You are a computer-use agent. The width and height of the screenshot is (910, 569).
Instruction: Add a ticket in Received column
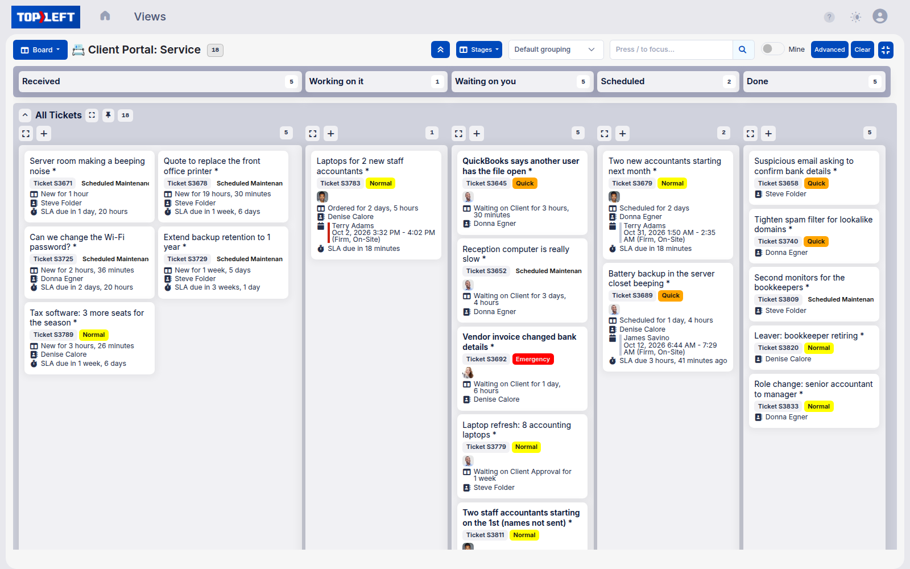[44, 134]
